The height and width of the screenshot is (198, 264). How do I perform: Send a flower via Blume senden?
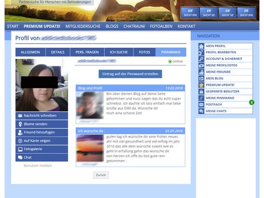point(42,124)
